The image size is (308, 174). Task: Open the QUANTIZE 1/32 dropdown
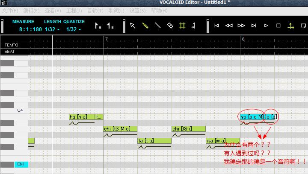[74, 29]
